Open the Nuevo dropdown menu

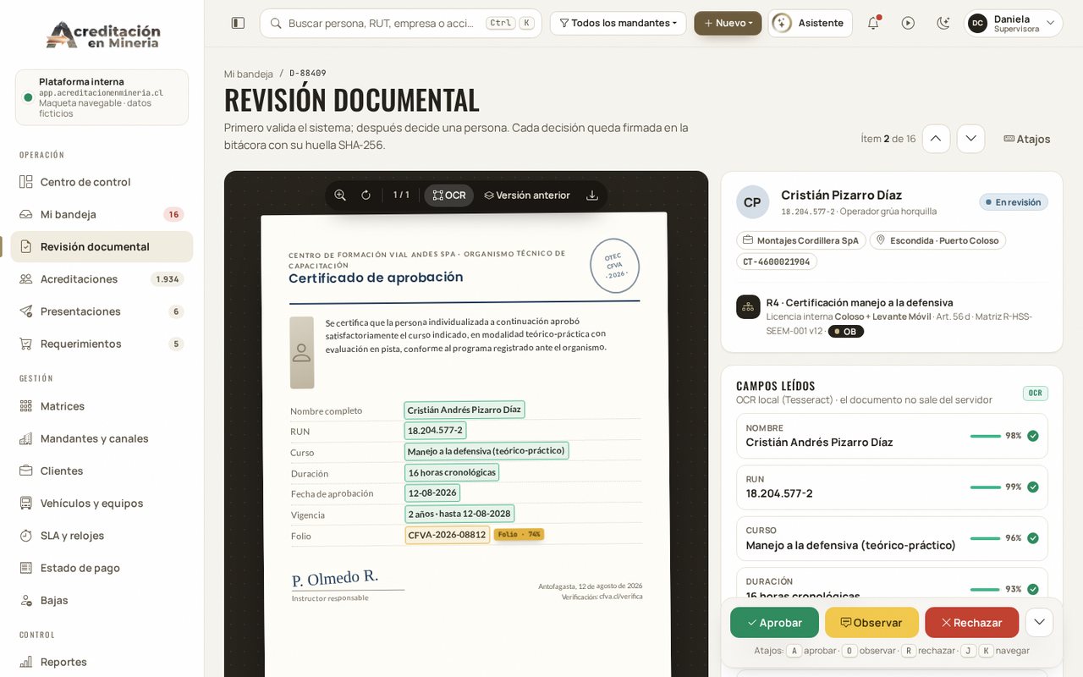[x=728, y=23]
